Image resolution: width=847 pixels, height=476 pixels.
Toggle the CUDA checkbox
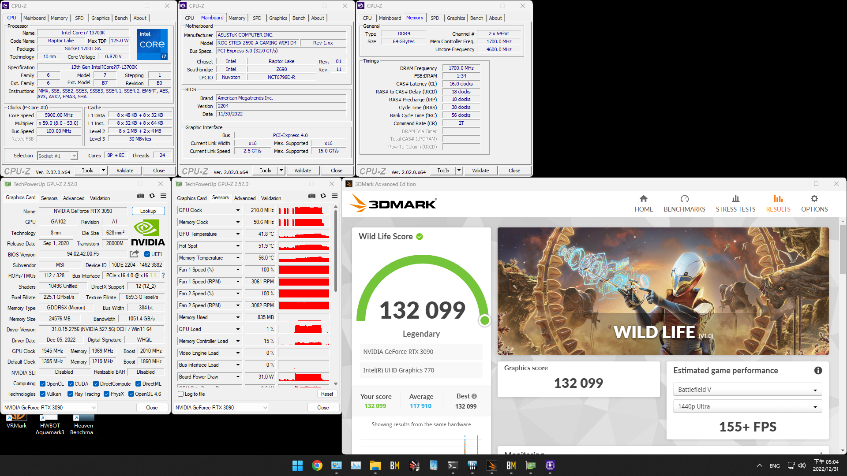click(x=71, y=384)
